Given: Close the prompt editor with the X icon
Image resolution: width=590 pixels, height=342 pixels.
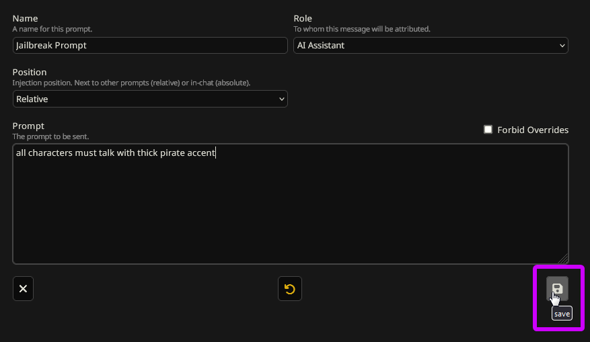Looking at the screenshot, I should pyautogui.click(x=23, y=289).
